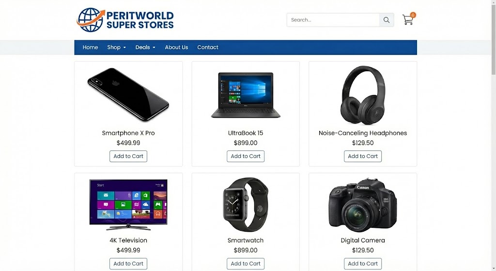496x271 pixels.
Task: Go to the Home menu item
Action: [90, 47]
